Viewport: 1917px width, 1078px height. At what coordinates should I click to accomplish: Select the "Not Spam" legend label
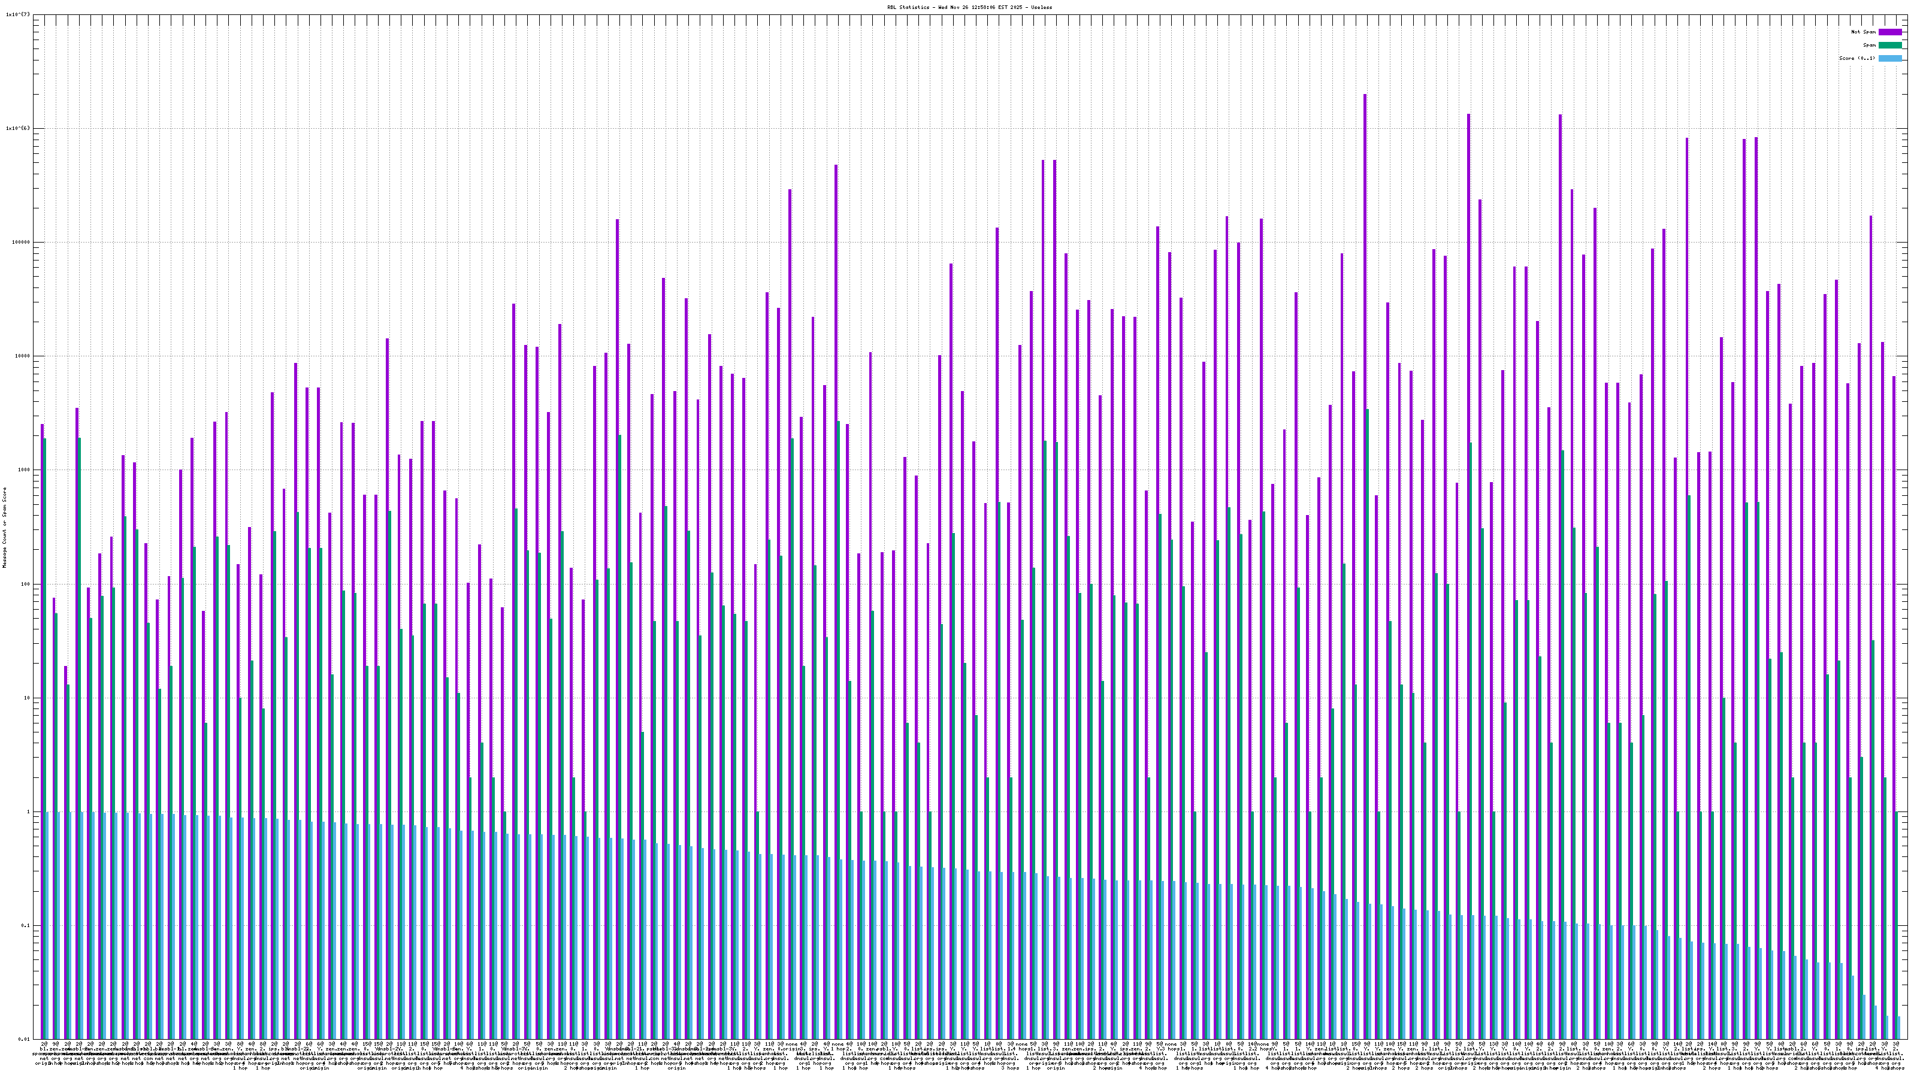click(1862, 32)
